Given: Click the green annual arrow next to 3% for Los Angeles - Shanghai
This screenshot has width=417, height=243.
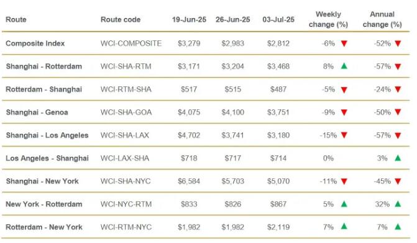Looking at the screenshot, I should point(398,158).
